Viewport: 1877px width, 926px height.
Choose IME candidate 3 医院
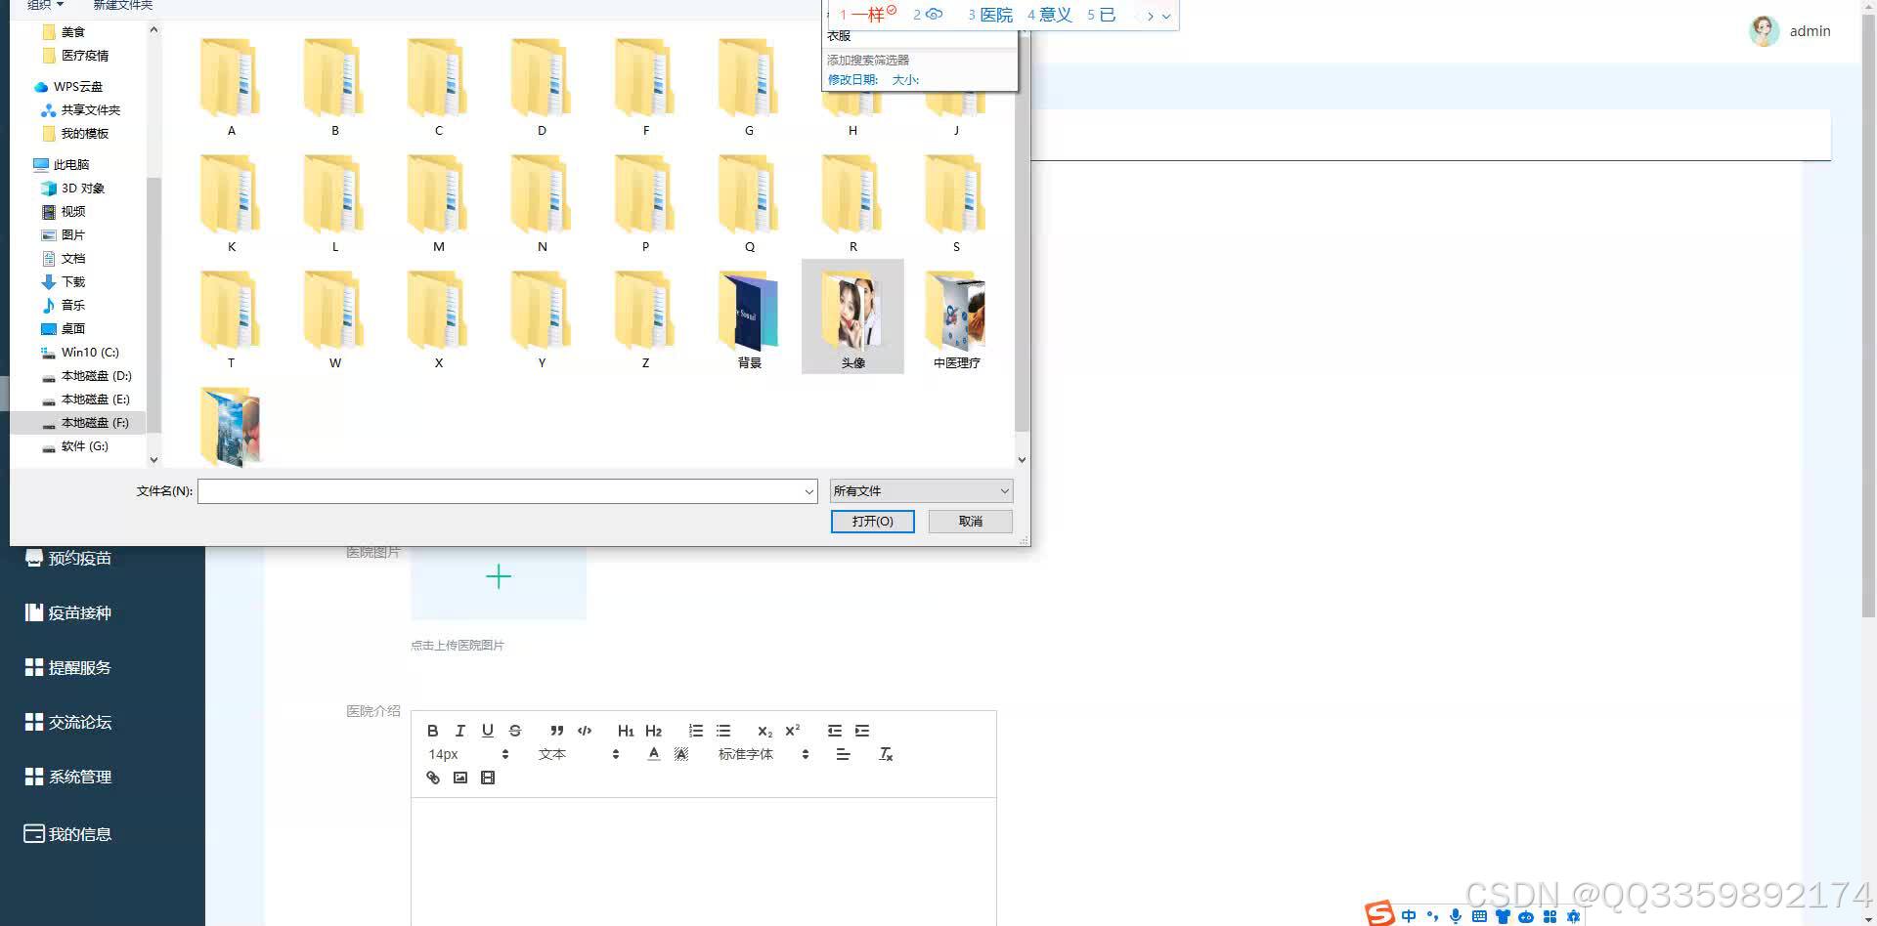(x=990, y=16)
